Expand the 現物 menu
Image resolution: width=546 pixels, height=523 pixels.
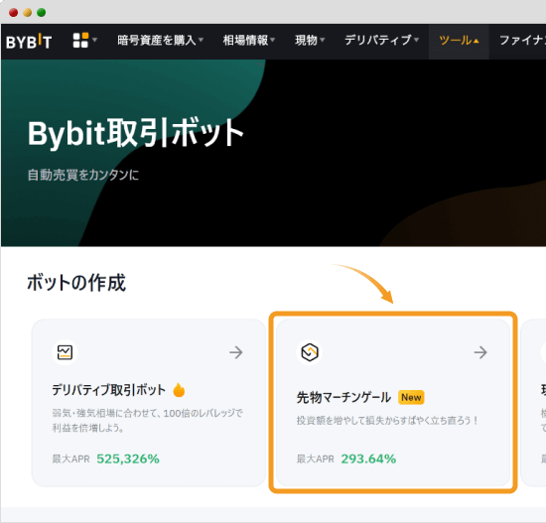tap(310, 41)
